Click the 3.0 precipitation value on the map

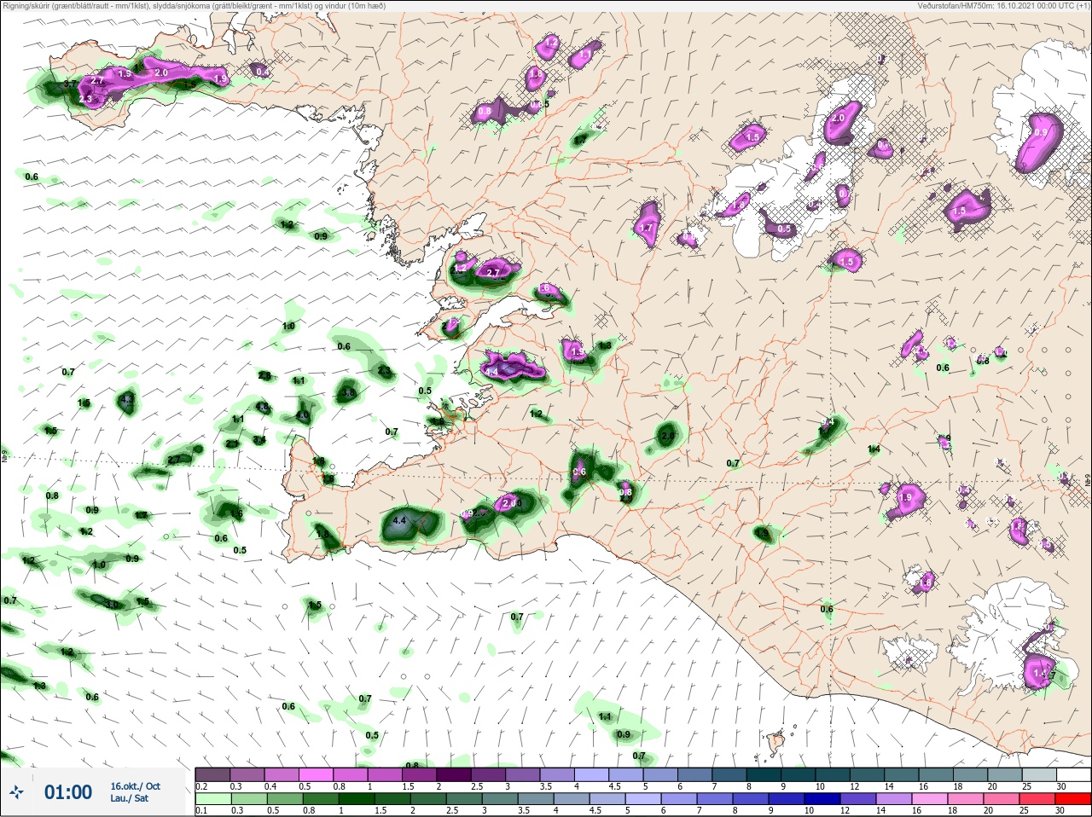112,604
